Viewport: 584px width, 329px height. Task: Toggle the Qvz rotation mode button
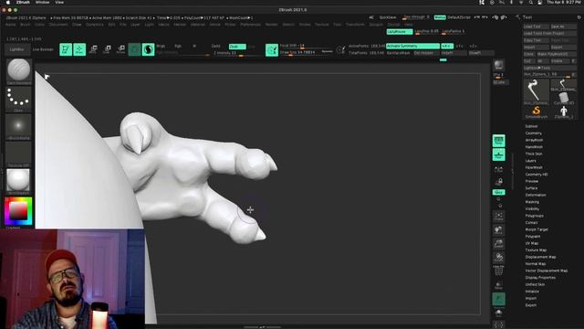click(x=499, y=192)
